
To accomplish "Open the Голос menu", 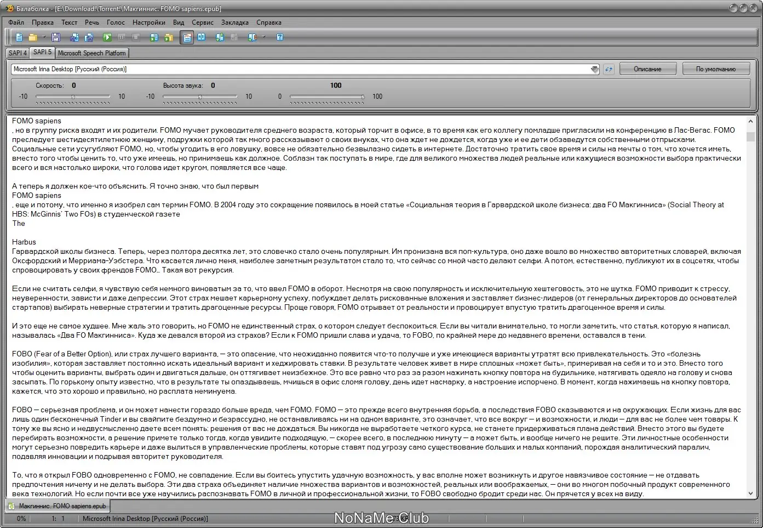I will (116, 22).
